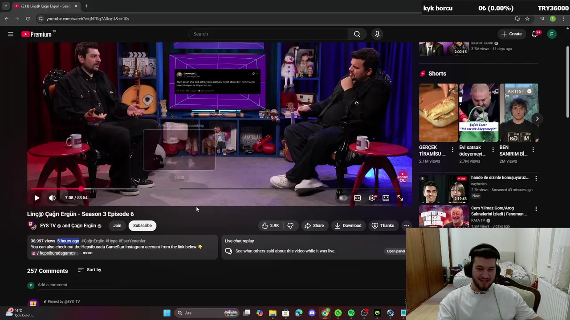
Task: Go to YouTube Premium home logo
Action: [37, 34]
